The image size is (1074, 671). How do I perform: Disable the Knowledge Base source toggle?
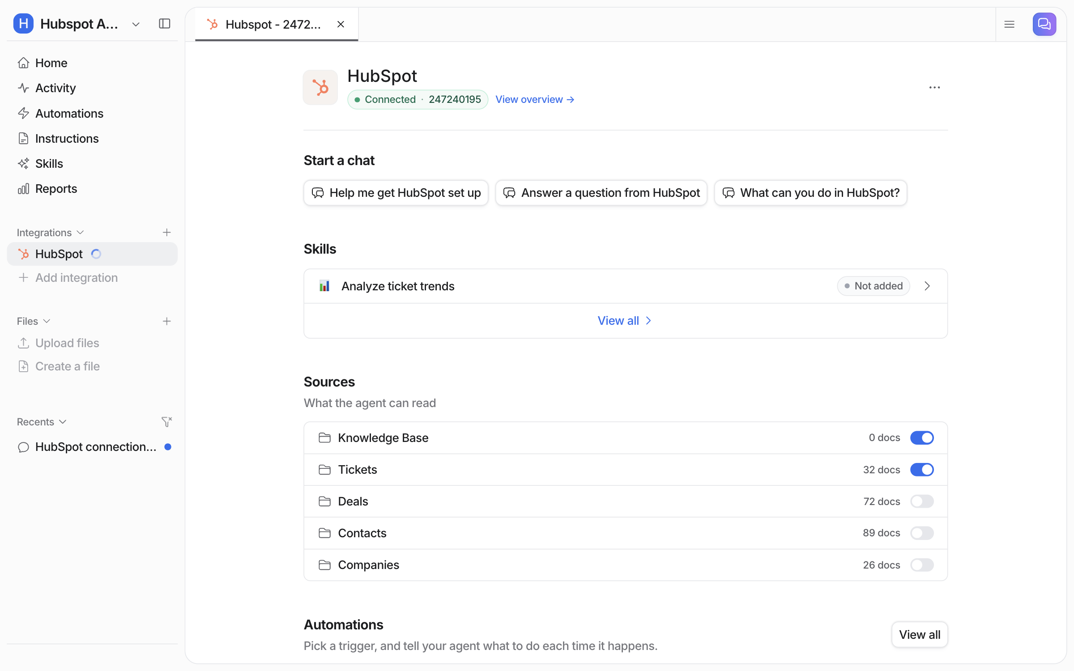[x=922, y=437]
